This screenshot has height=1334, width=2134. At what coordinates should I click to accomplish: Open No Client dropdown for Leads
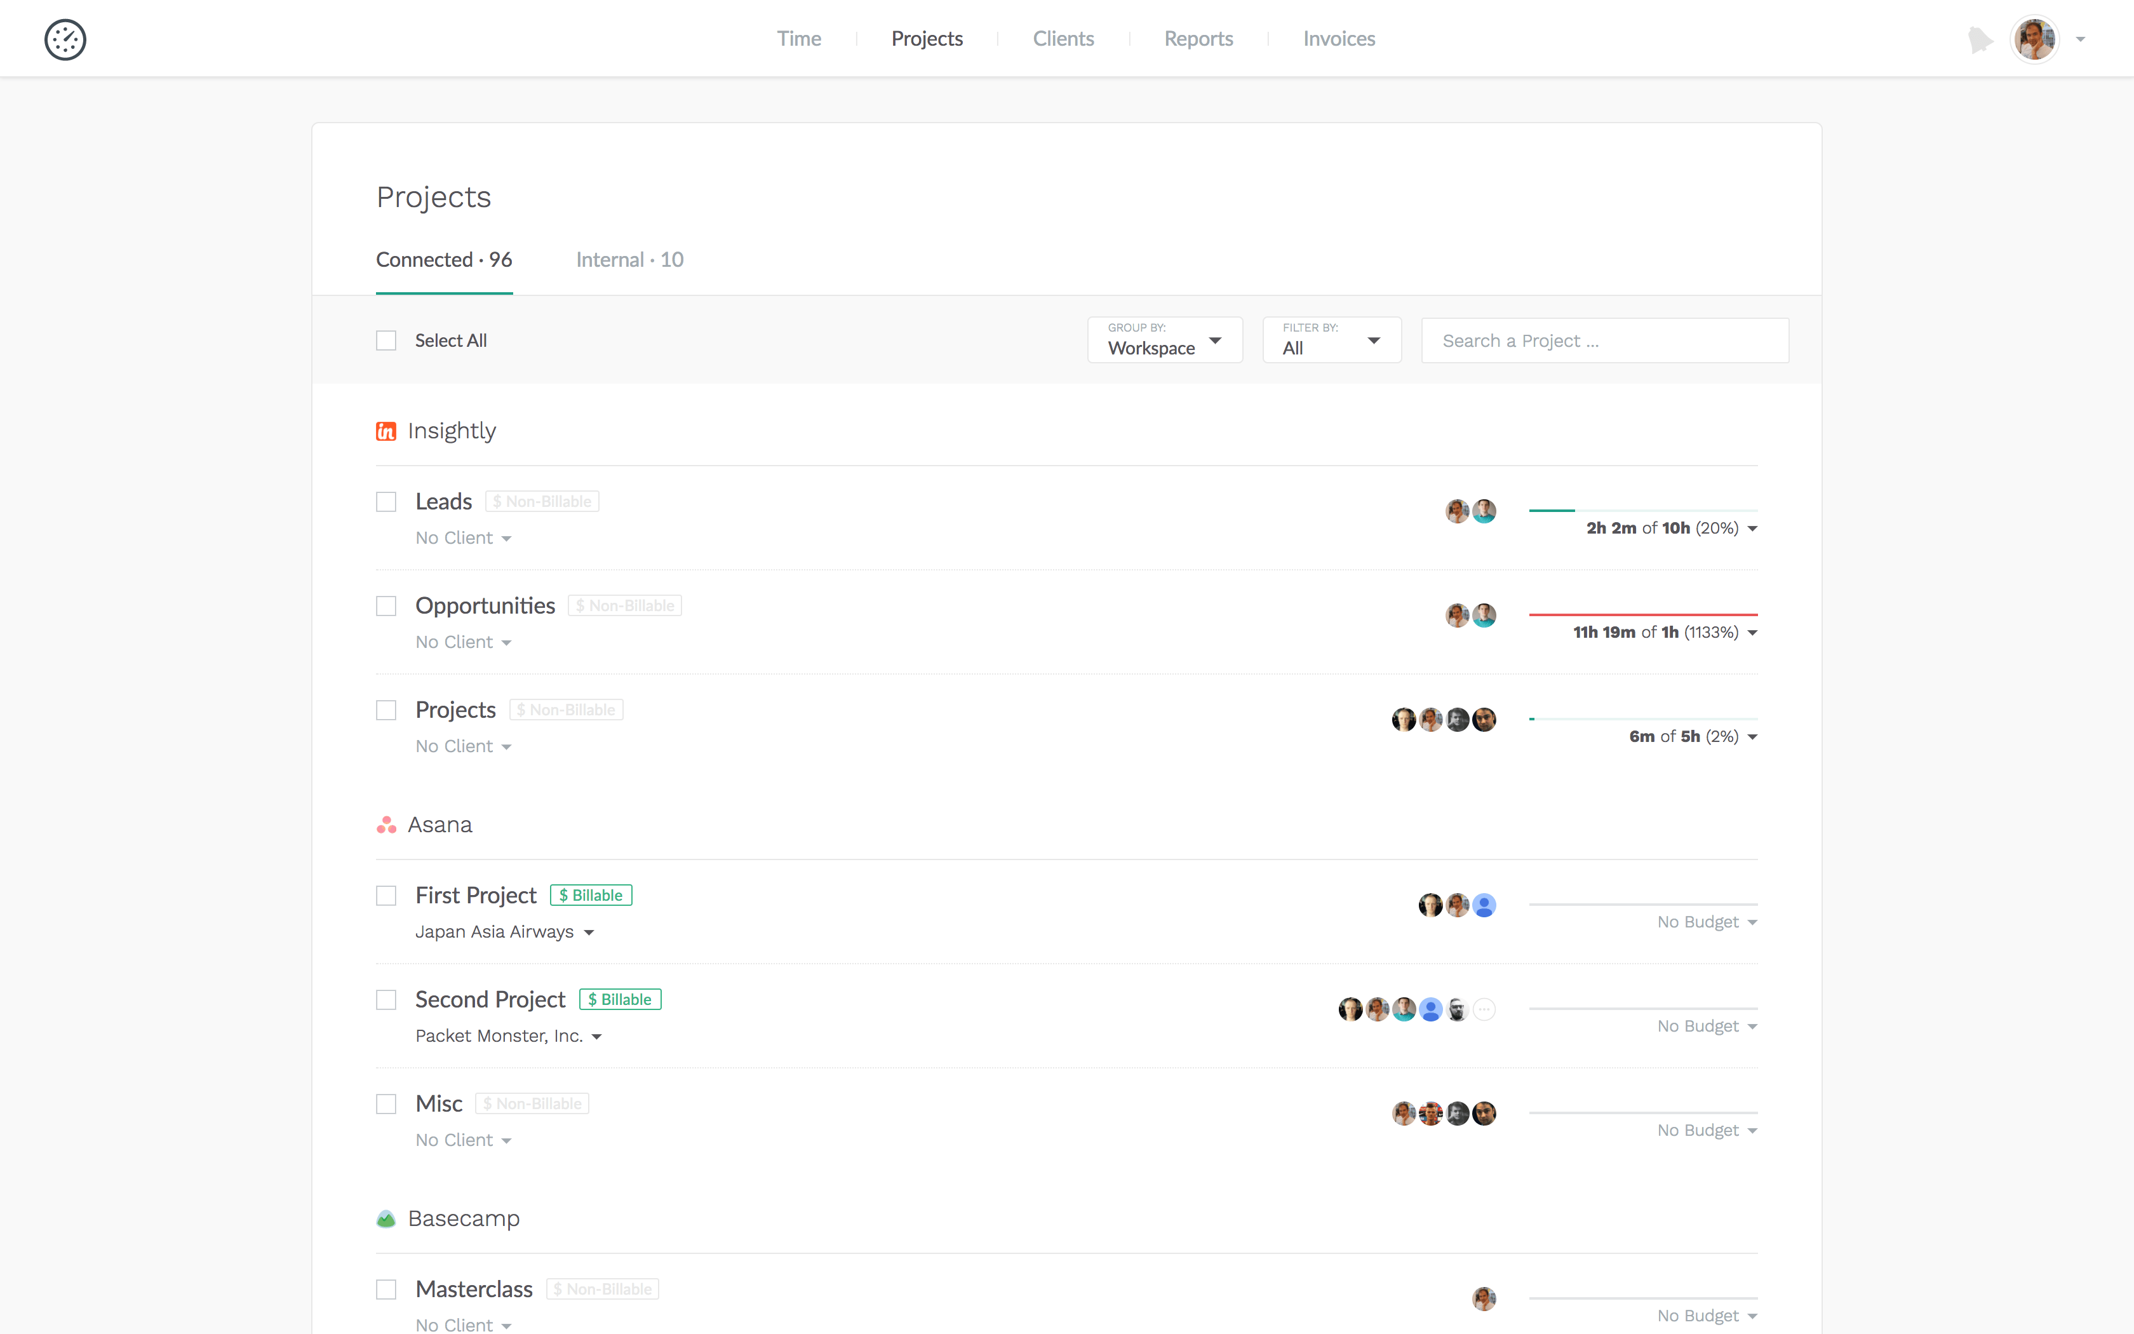pyautogui.click(x=464, y=538)
